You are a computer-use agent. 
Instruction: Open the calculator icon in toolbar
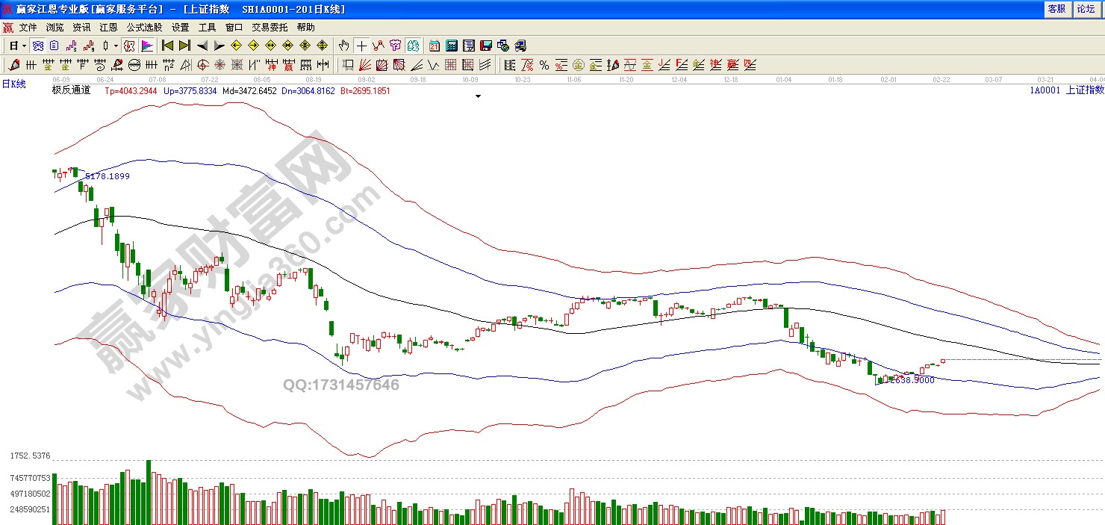[452, 46]
